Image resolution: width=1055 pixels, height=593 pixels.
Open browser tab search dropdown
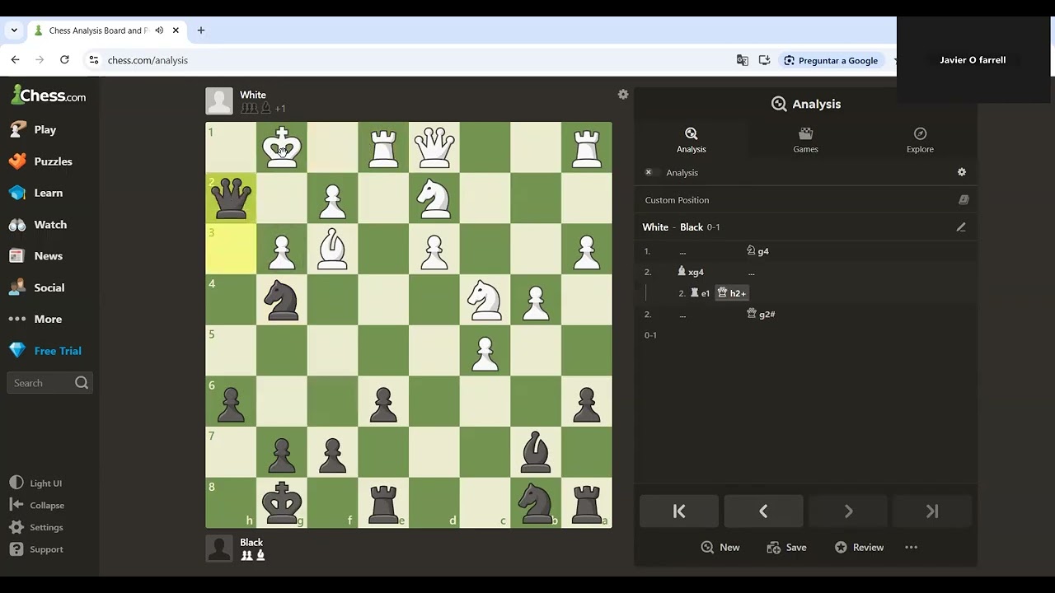click(14, 30)
